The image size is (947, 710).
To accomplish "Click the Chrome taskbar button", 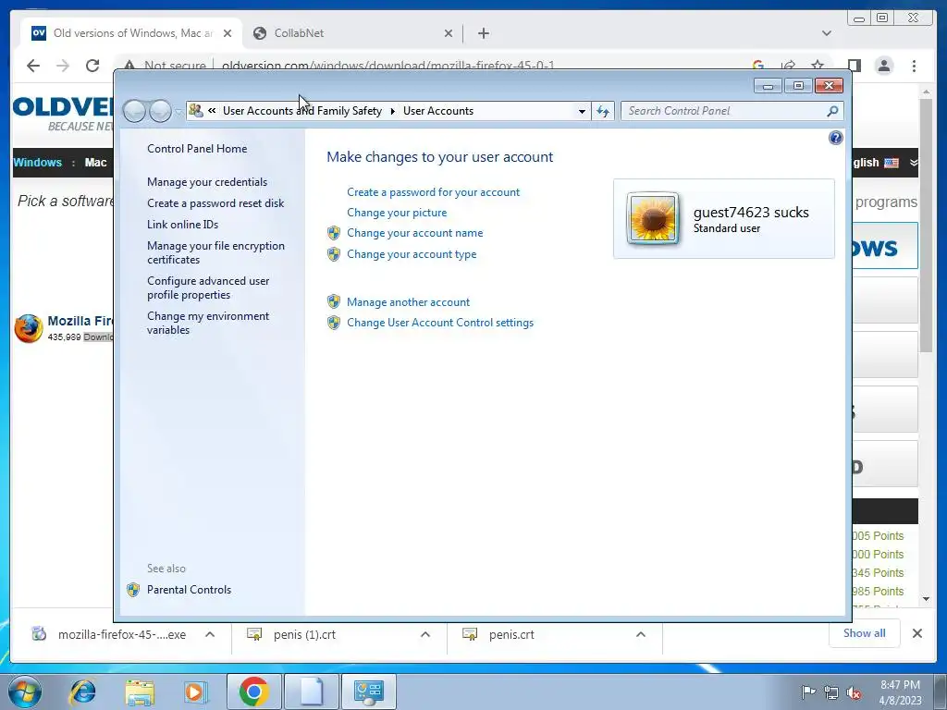I will [x=253, y=692].
